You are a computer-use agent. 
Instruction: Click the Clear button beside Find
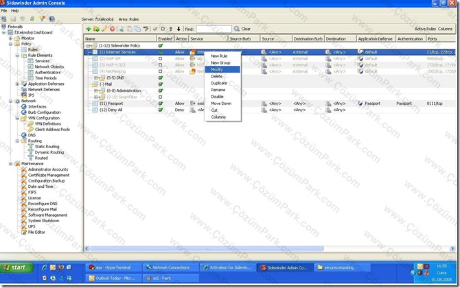click(246, 29)
